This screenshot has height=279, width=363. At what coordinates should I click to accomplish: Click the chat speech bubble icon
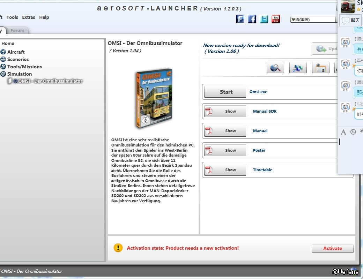tap(346, 21)
